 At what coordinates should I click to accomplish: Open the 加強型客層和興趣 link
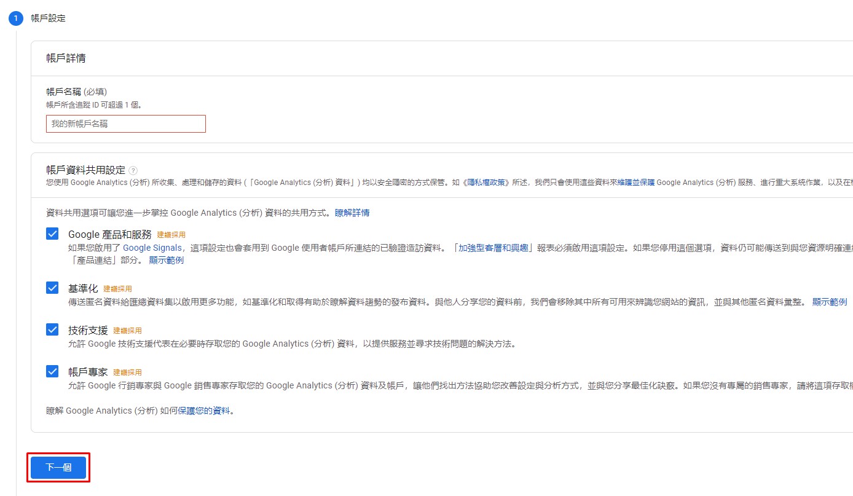pyautogui.click(x=494, y=248)
